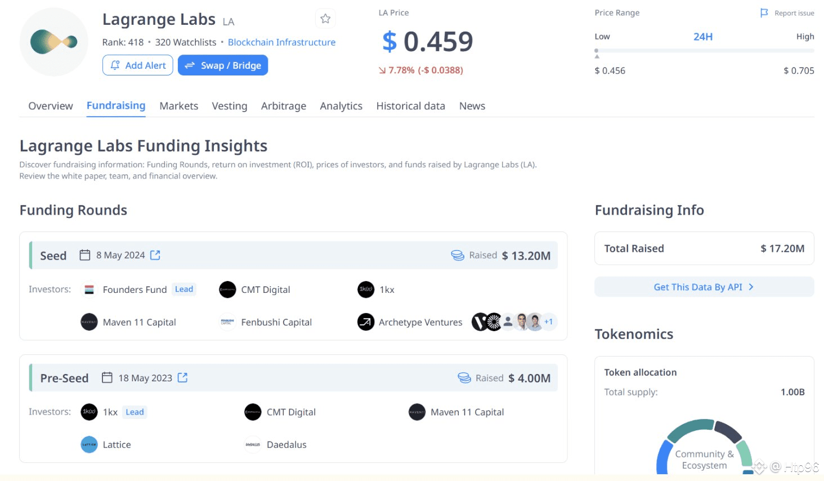The width and height of the screenshot is (824, 481).
Task: Open the Swap / Bridge button
Action: pos(223,65)
